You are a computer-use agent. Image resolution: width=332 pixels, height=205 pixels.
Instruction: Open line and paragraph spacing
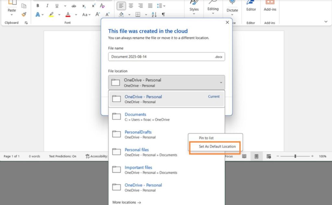(161, 6)
